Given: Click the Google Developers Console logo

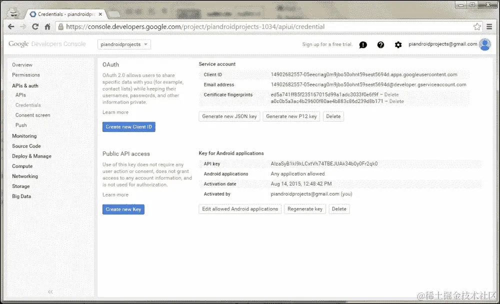Looking at the screenshot, I should coord(47,44).
